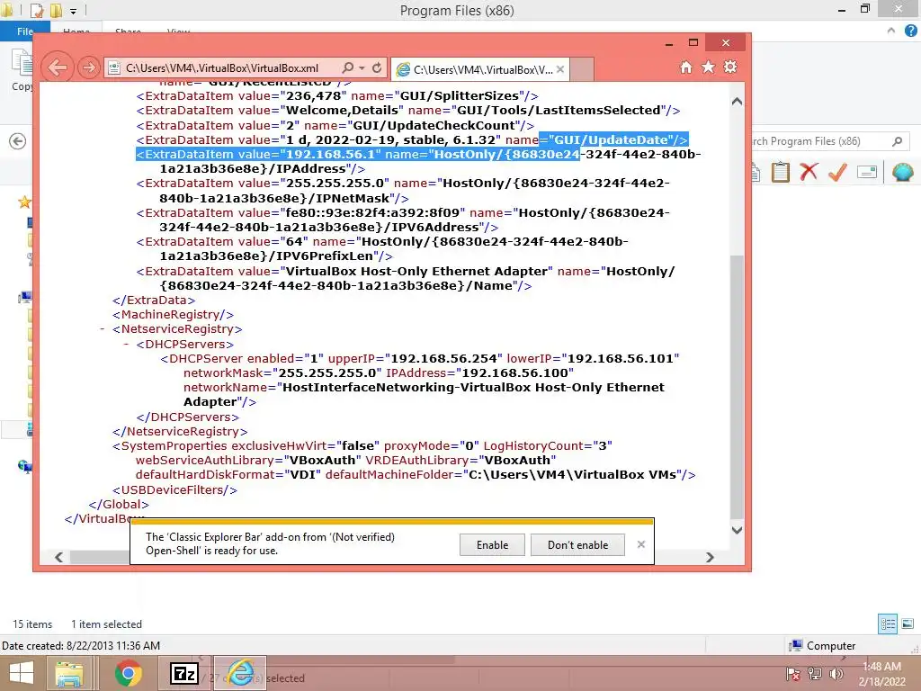The image size is (921, 691).
Task: Collapse the NetserviceRegistry XML node
Action: 103,329
